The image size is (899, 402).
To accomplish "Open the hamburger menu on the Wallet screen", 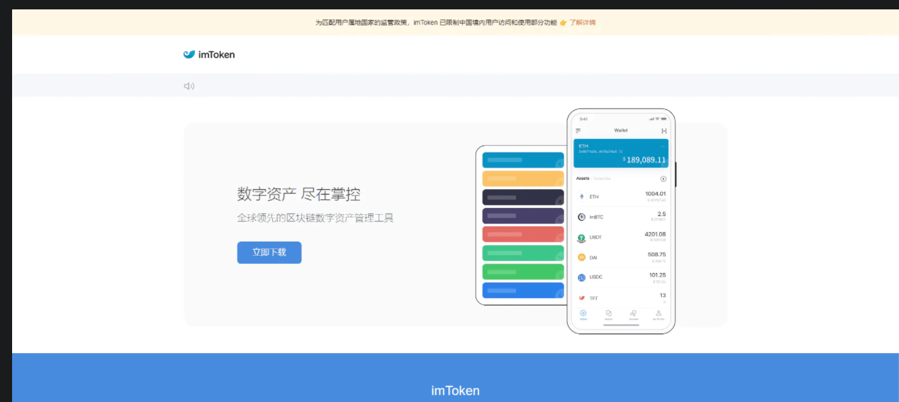I will pyautogui.click(x=579, y=130).
